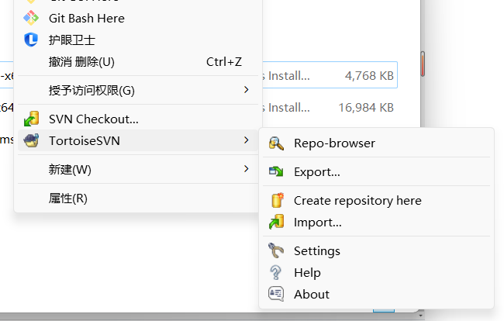504x321 pixels.
Task: Click the Git Bash Here icon
Action: point(31,18)
